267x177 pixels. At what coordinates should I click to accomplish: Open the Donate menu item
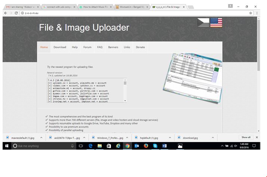coord(140,47)
